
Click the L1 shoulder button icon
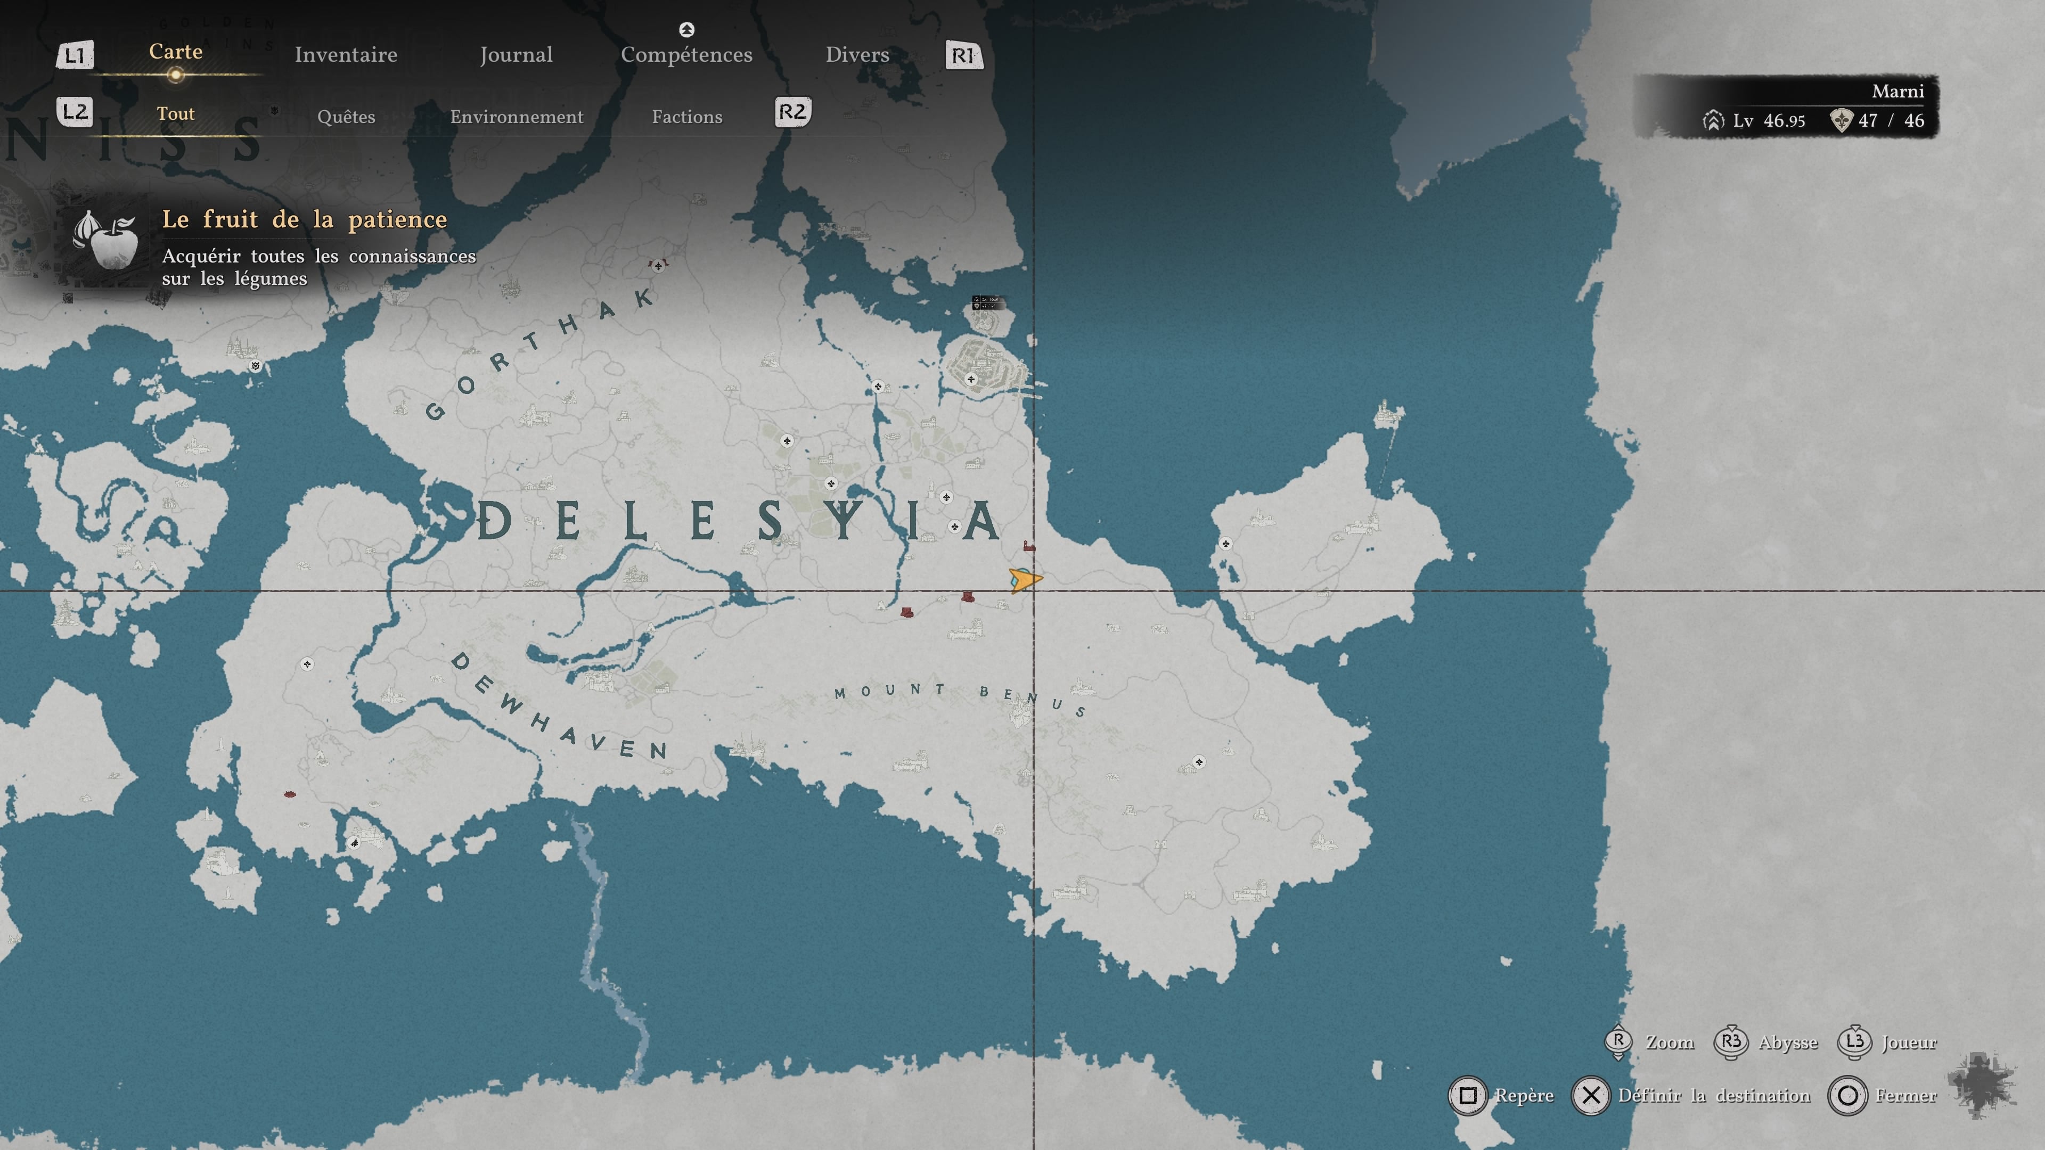pyautogui.click(x=75, y=55)
